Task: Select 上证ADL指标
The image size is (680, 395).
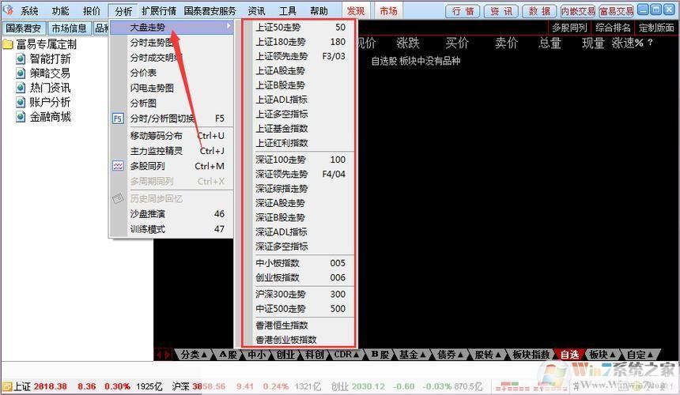Action: [300, 100]
